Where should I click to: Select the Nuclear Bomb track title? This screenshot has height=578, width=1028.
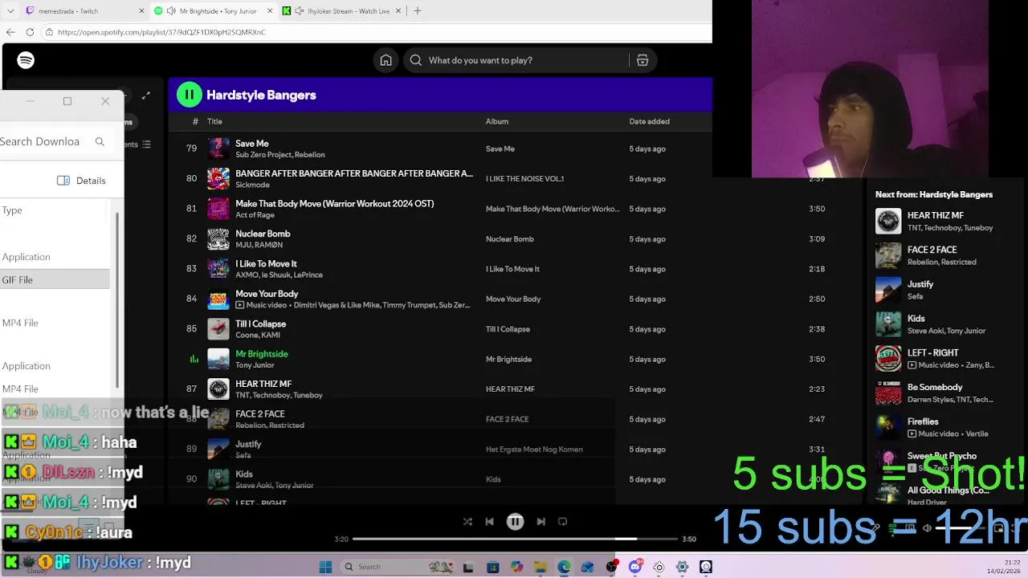tap(263, 234)
